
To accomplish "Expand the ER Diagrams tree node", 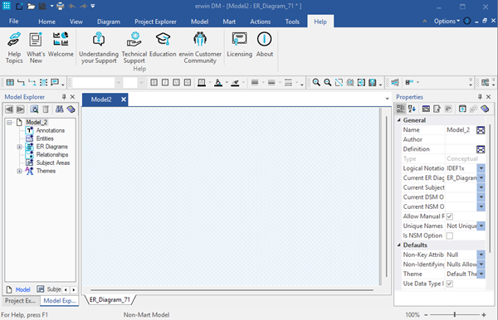I will coord(19,147).
